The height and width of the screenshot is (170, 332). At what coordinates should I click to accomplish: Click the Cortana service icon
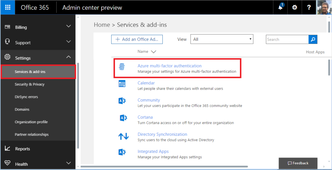click(x=123, y=118)
